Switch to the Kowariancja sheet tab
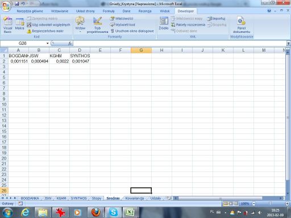This screenshot has height=218, width=291. (x=135, y=198)
